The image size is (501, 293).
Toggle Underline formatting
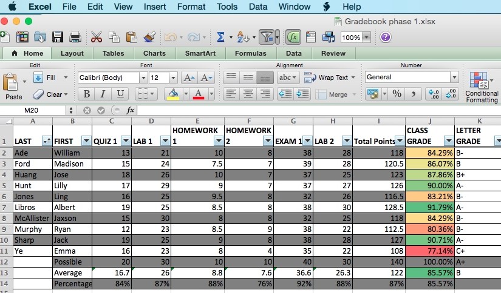tap(120, 94)
